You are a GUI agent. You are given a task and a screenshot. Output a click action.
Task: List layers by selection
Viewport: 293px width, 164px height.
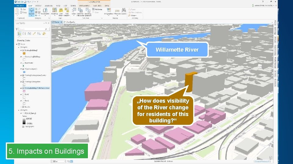[29, 34]
